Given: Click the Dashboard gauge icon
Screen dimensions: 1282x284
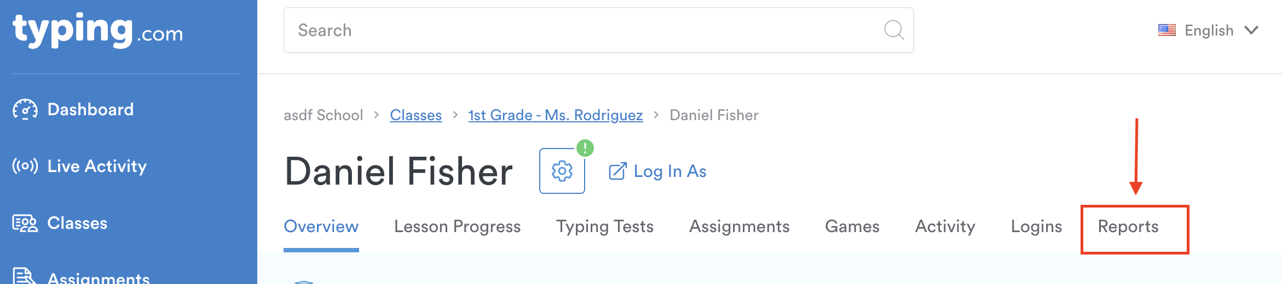Looking at the screenshot, I should coord(25,109).
